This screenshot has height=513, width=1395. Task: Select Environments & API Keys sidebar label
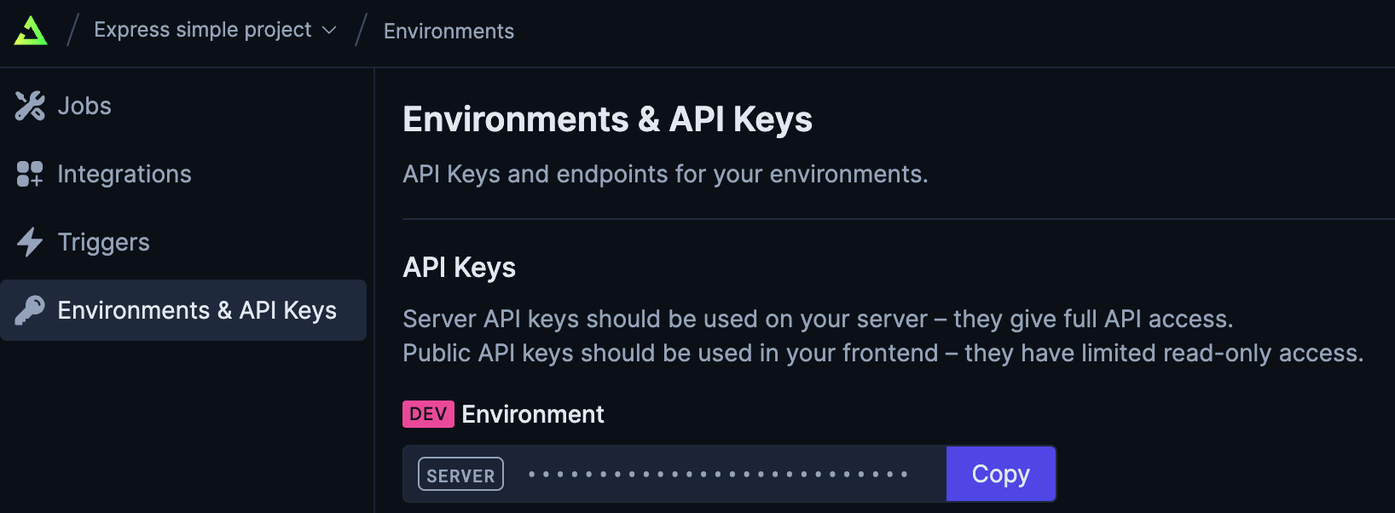197,310
